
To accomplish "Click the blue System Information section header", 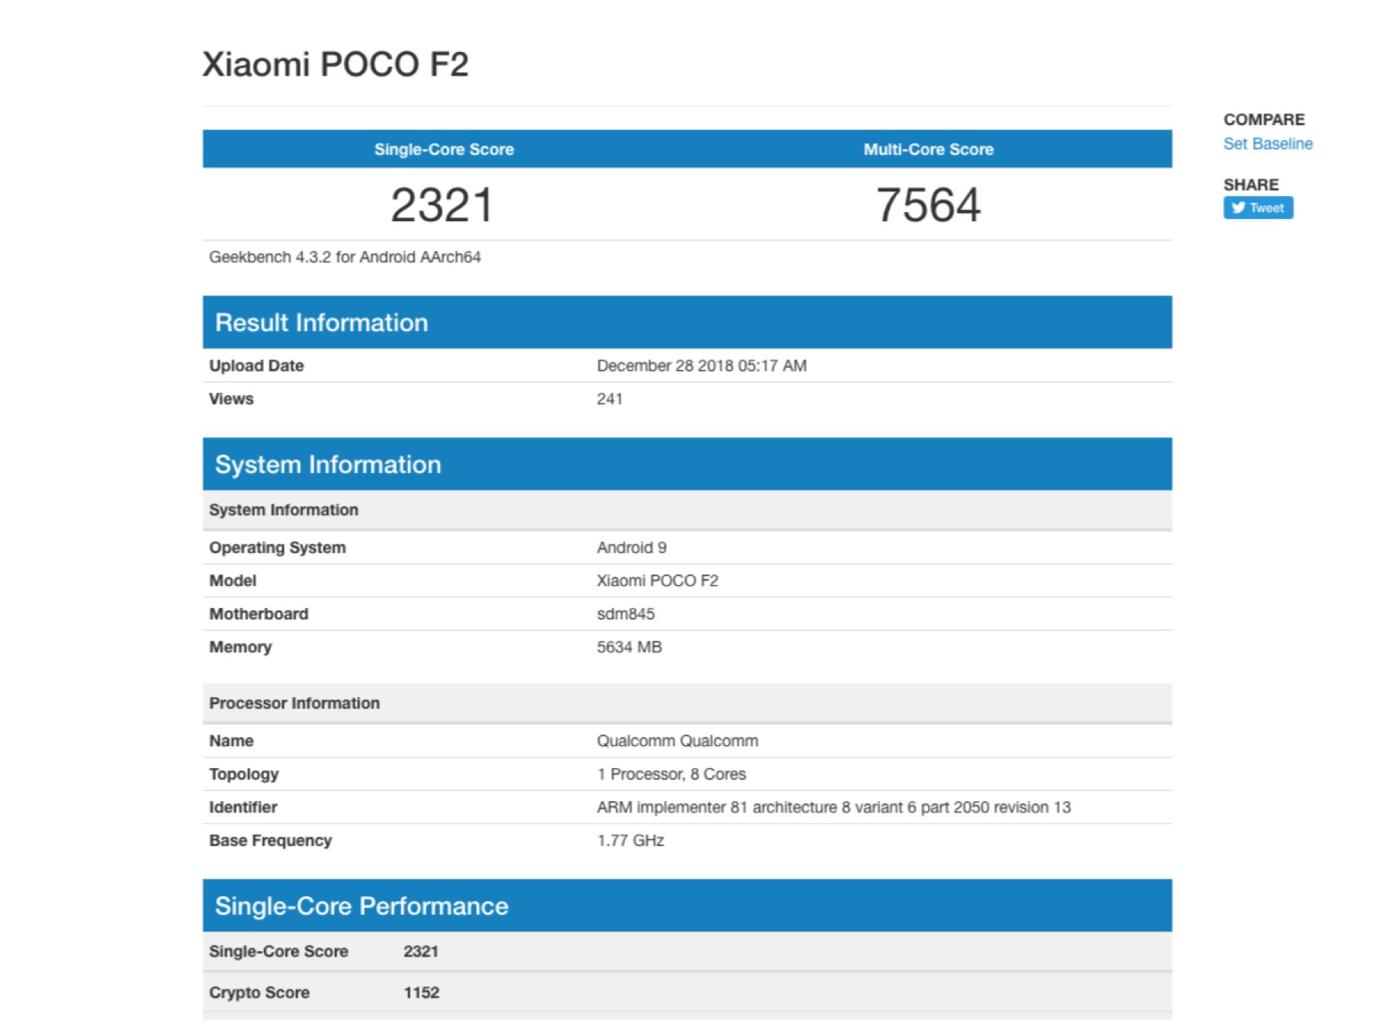I will click(328, 465).
